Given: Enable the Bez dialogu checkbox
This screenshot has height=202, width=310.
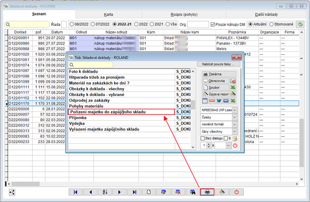Looking at the screenshot, I should (x=202, y=139).
